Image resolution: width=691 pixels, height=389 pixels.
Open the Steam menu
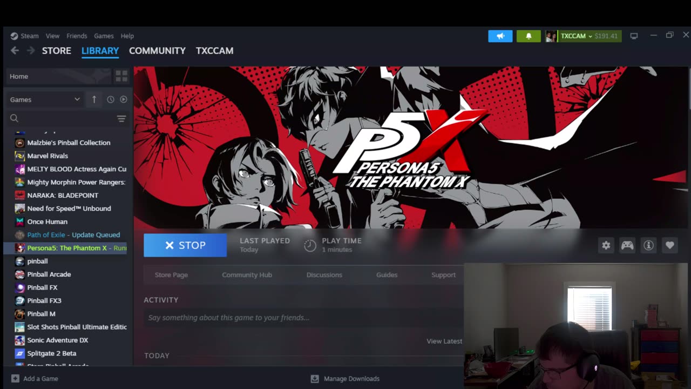[30, 36]
